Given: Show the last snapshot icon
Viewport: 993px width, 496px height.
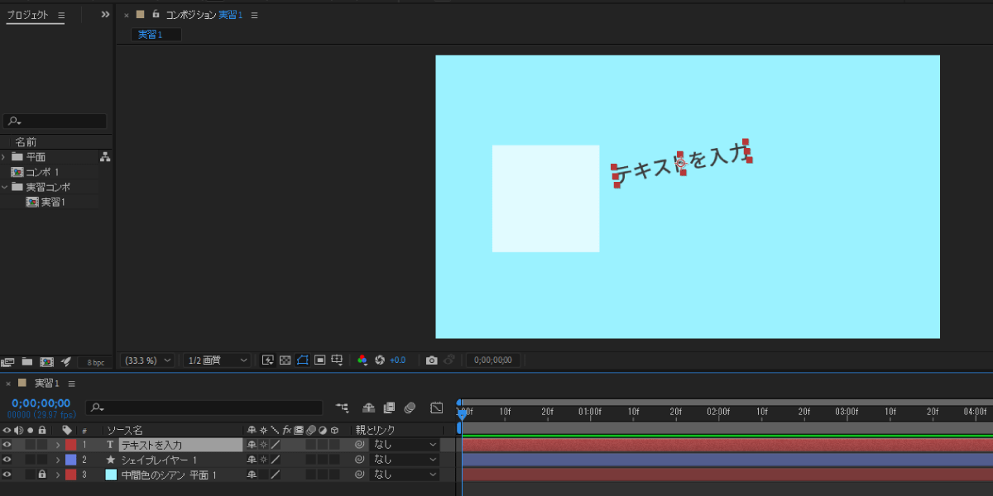Looking at the screenshot, I should pyautogui.click(x=449, y=360).
